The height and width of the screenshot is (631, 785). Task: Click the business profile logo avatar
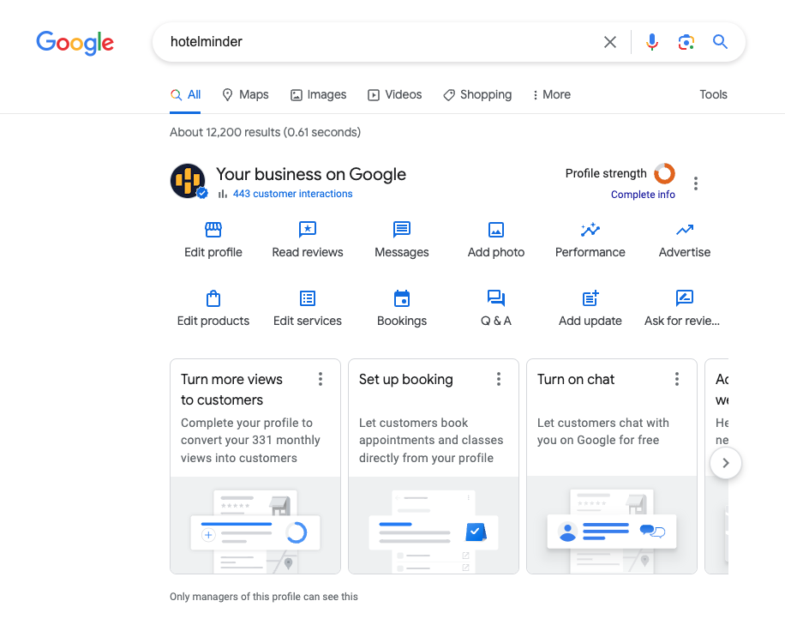189,181
